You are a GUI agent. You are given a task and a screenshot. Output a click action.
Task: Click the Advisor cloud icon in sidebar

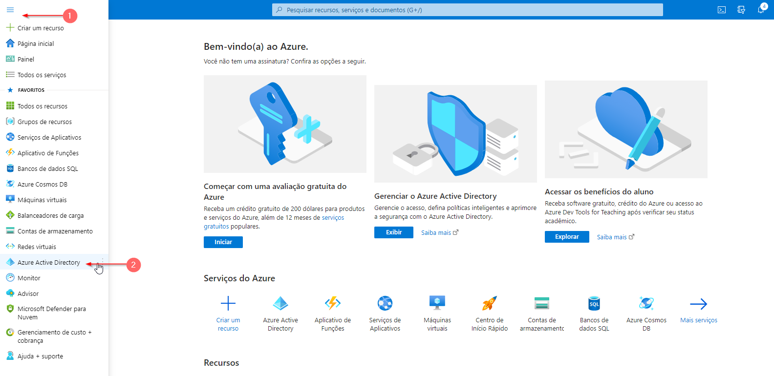[10, 293]
